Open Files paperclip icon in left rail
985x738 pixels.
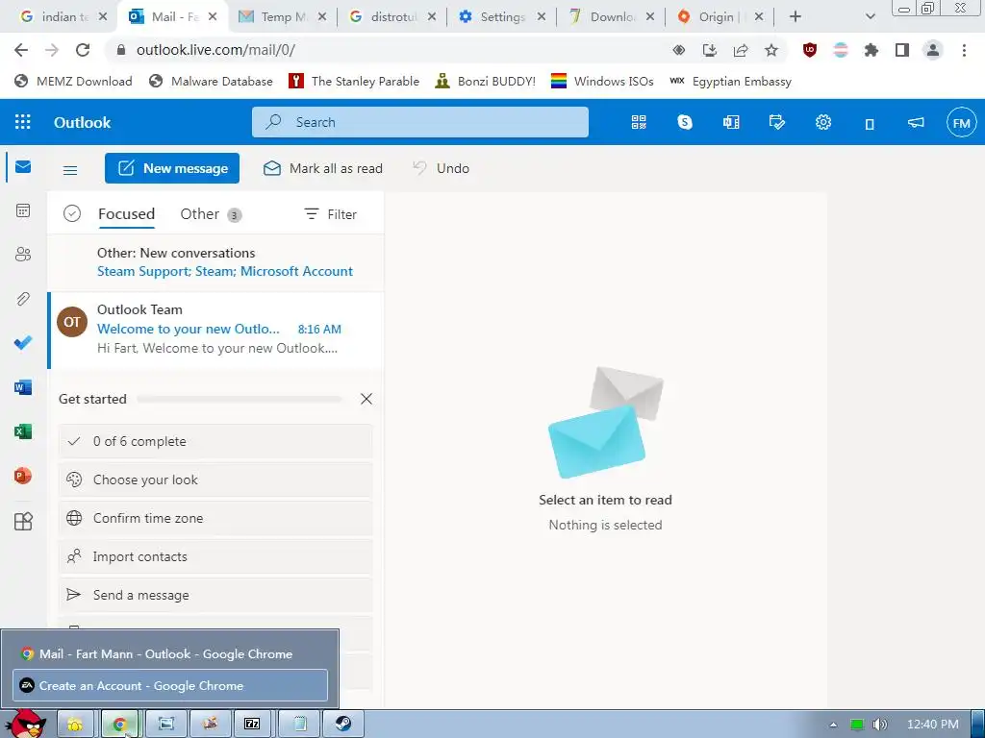[x=23, y=299]
